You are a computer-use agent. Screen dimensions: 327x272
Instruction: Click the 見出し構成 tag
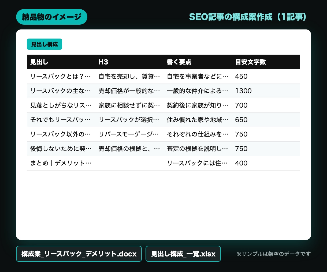[x=44, y=44]
